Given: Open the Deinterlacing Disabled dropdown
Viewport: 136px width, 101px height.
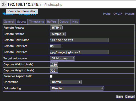Looking at the screenshot, I should click(77, 88).
